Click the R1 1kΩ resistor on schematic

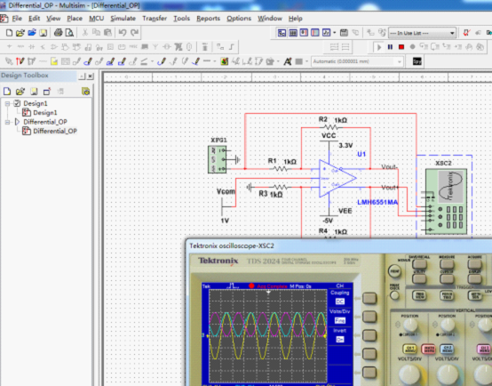coord(281,169)
